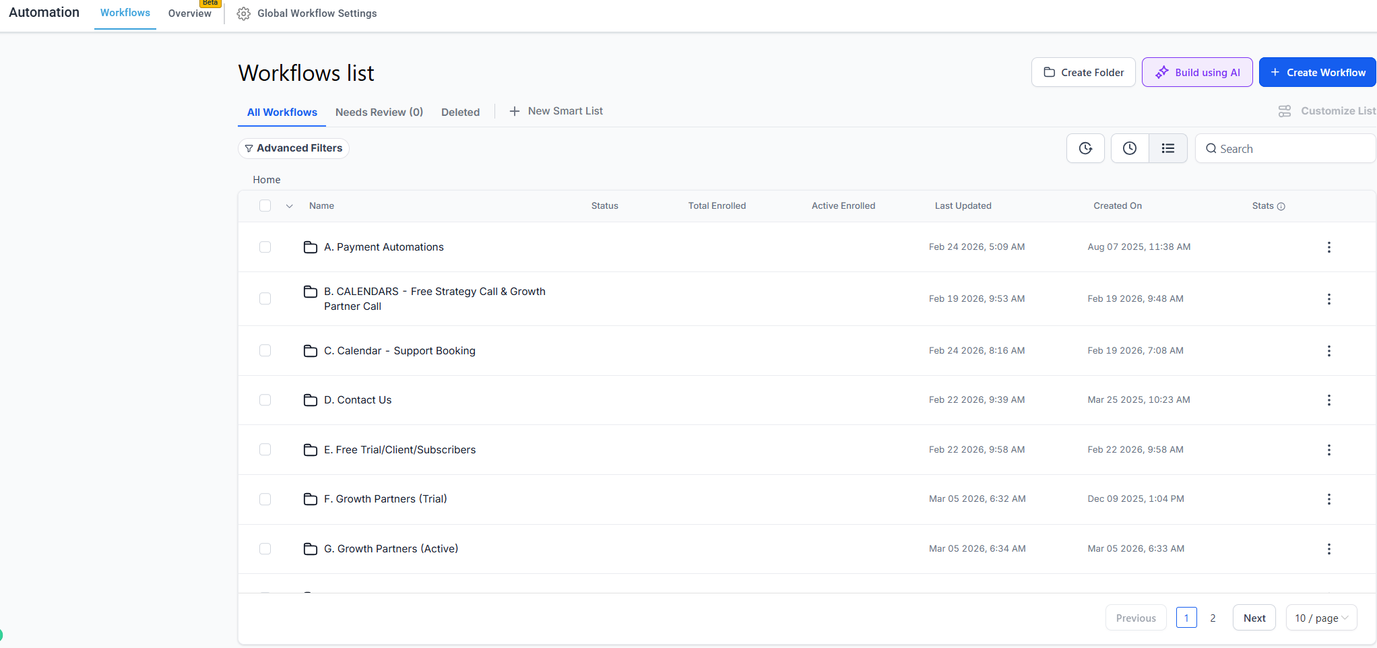Viewport: 1377px width, 648px height.
Task: Click the Active Enrolled column header
Action: pos(843,206)
